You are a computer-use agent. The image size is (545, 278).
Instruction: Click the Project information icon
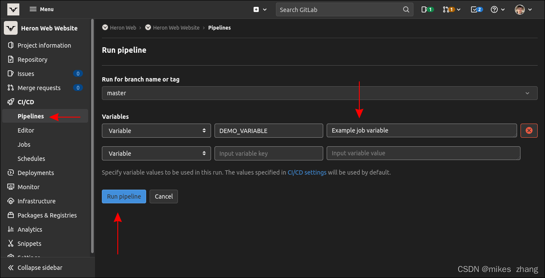point(11,45)
